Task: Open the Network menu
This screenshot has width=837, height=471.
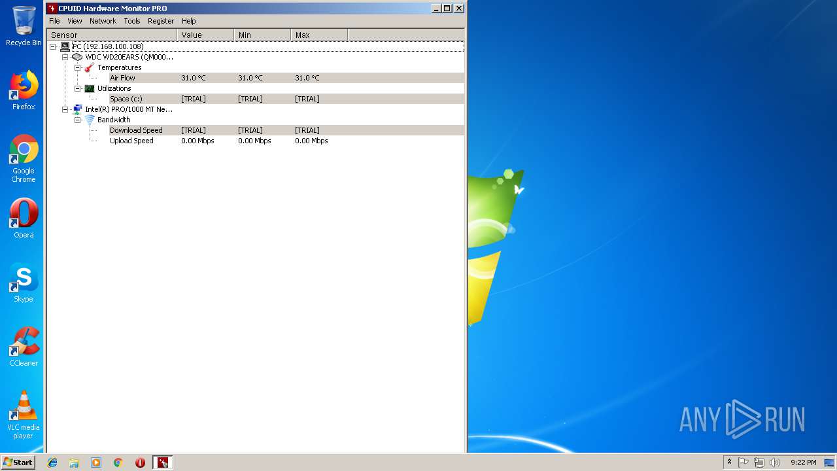Action: coord(103,21)
